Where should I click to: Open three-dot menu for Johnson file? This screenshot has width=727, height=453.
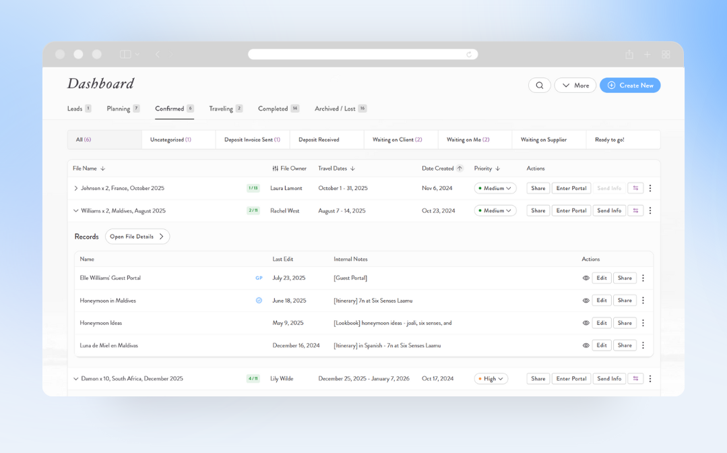tap(650, 188)
